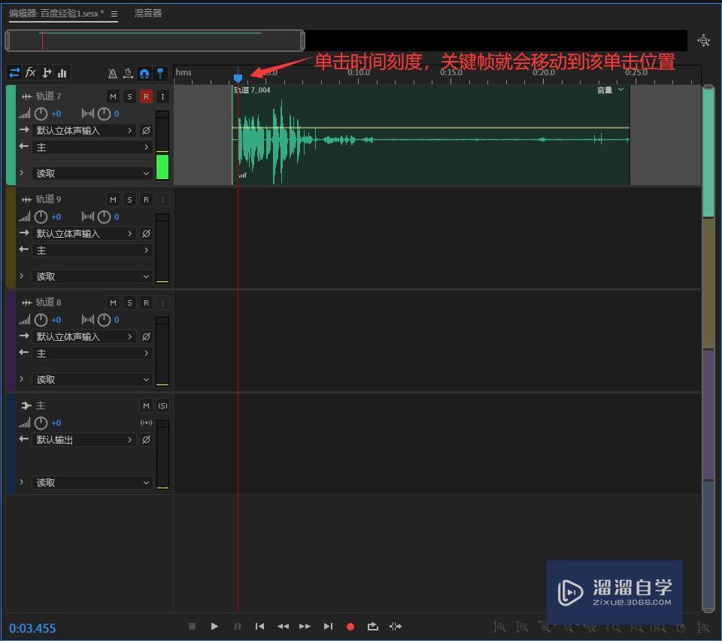Viewport: 722px width, 641px height.
Task: Show the Sends view icon
Action: pyautogui.click(x=47, y=73)
